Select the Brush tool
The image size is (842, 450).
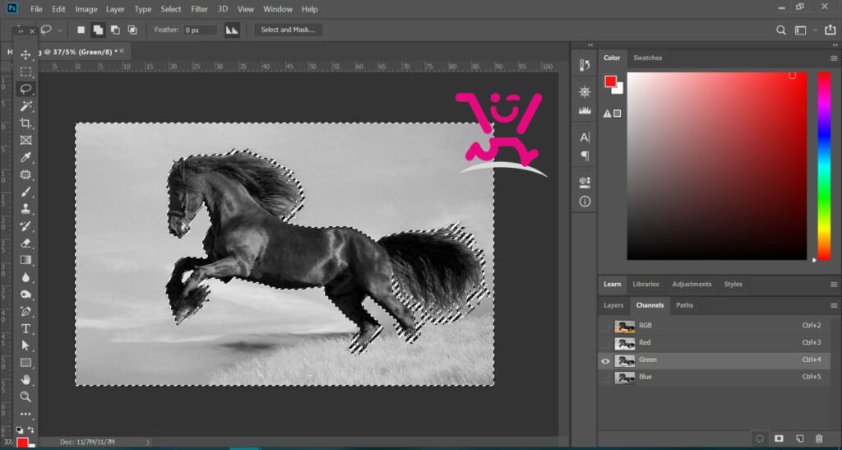(25, 192)
